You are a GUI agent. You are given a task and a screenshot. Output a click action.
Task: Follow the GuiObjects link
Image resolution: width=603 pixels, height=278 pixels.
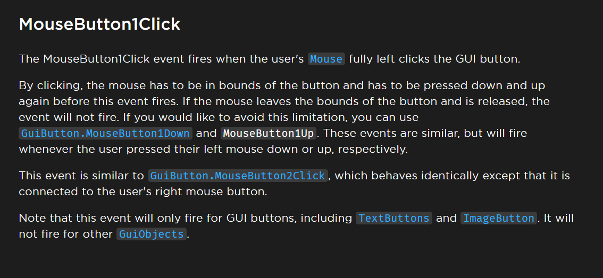coord(152,233)
